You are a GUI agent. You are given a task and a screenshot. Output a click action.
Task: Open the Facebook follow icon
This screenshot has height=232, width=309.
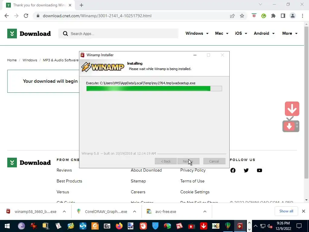[233, 170]
